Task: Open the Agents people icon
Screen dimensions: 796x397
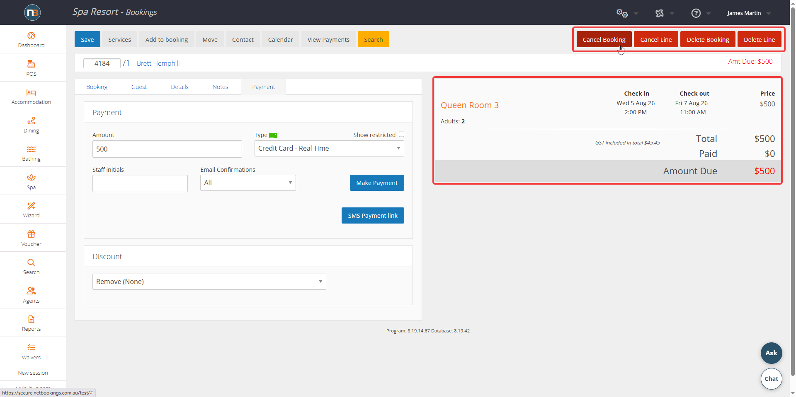Action: pyautogui.click(x=31, y=291)
